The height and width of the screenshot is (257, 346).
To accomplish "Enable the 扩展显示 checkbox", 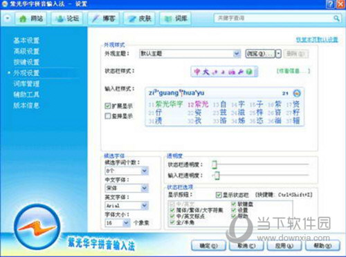I will click(x=108, y=106).
